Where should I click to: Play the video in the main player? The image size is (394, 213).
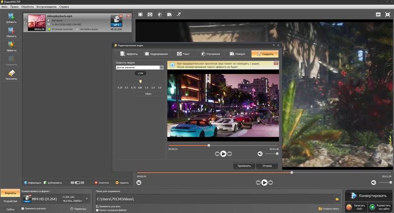(x=264, y=182)
